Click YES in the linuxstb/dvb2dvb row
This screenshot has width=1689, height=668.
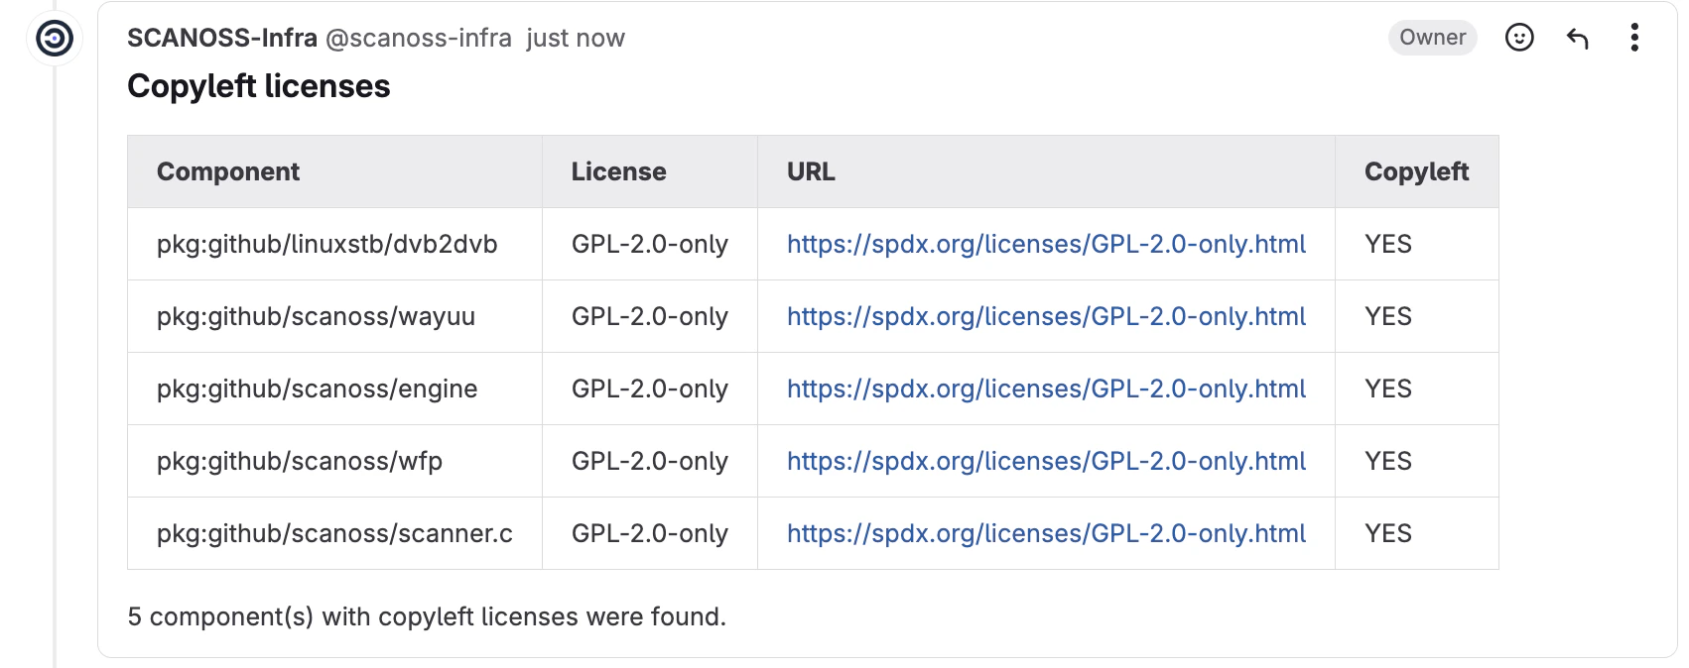coord(1387,244)
